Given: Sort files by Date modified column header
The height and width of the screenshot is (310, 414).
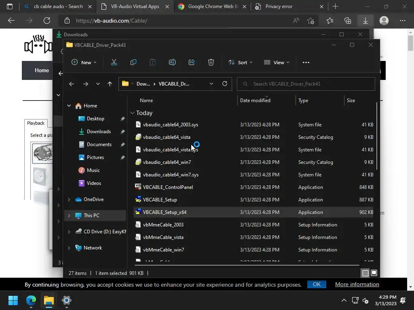Looking at the screenshot, I should pos(255,101).
